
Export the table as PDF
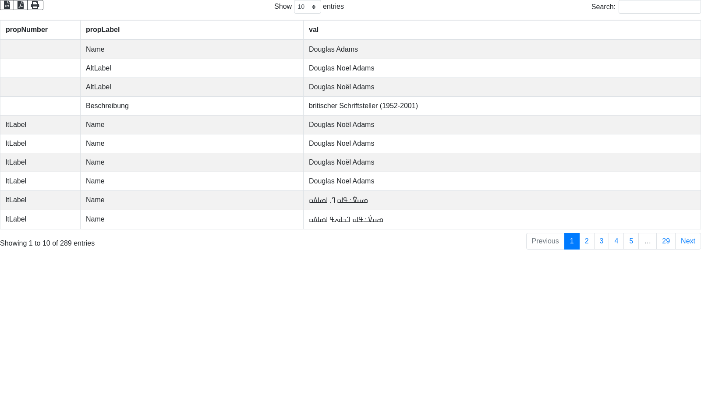(21, 5)
